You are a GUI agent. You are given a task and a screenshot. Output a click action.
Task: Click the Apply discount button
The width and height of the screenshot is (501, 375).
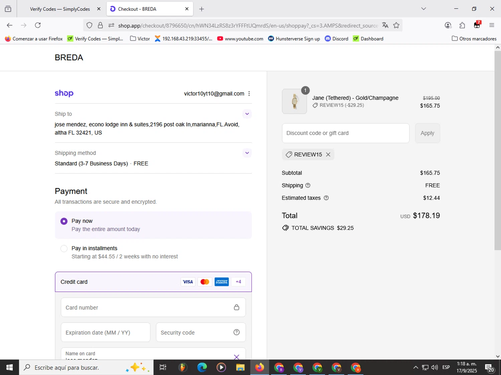(x=428, y=133)
